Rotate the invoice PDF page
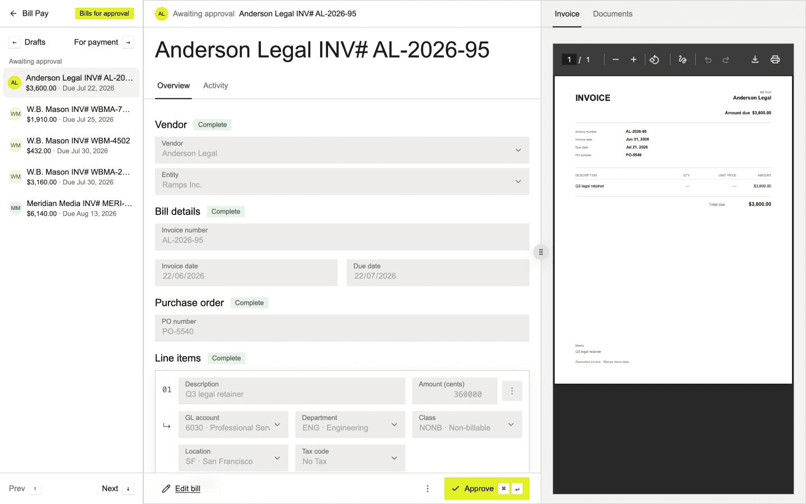Screen dimensions: 806x504 654,59
